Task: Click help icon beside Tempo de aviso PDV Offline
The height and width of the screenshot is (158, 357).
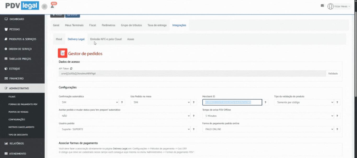Action: pyautogui.click(x=337, y=116)
